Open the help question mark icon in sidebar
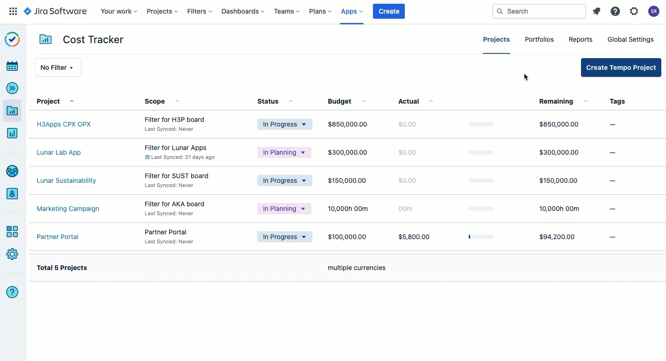Screen dimensions: 666x361 [x=12, y=292]
